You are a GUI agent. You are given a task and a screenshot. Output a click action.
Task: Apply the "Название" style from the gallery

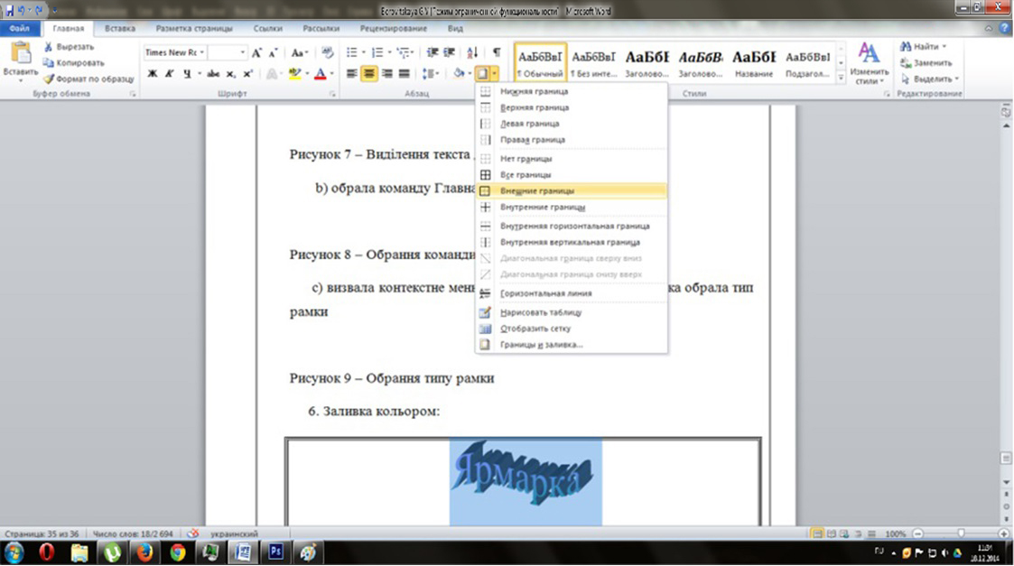(754, 63)
